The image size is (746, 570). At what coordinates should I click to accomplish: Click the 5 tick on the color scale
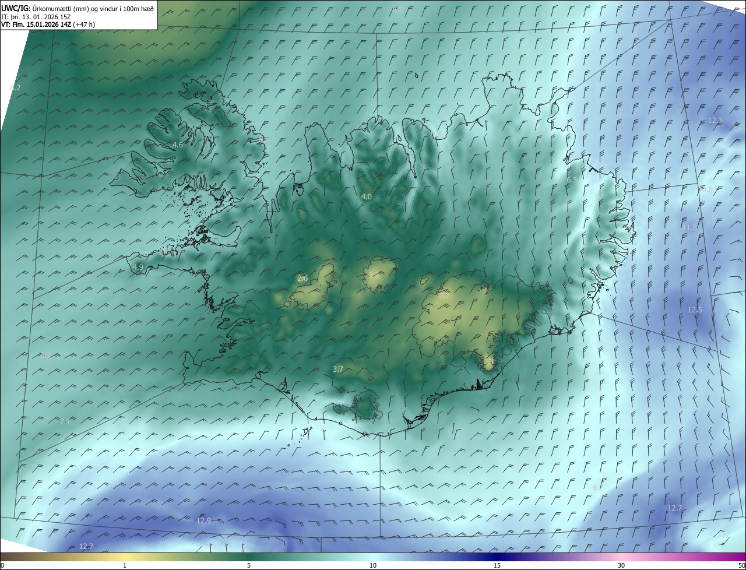pos(249,565)
